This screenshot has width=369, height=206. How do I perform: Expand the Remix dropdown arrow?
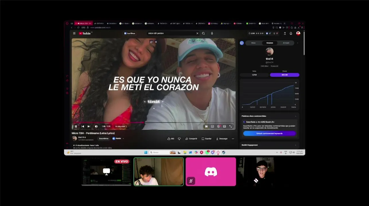(123, 138)
